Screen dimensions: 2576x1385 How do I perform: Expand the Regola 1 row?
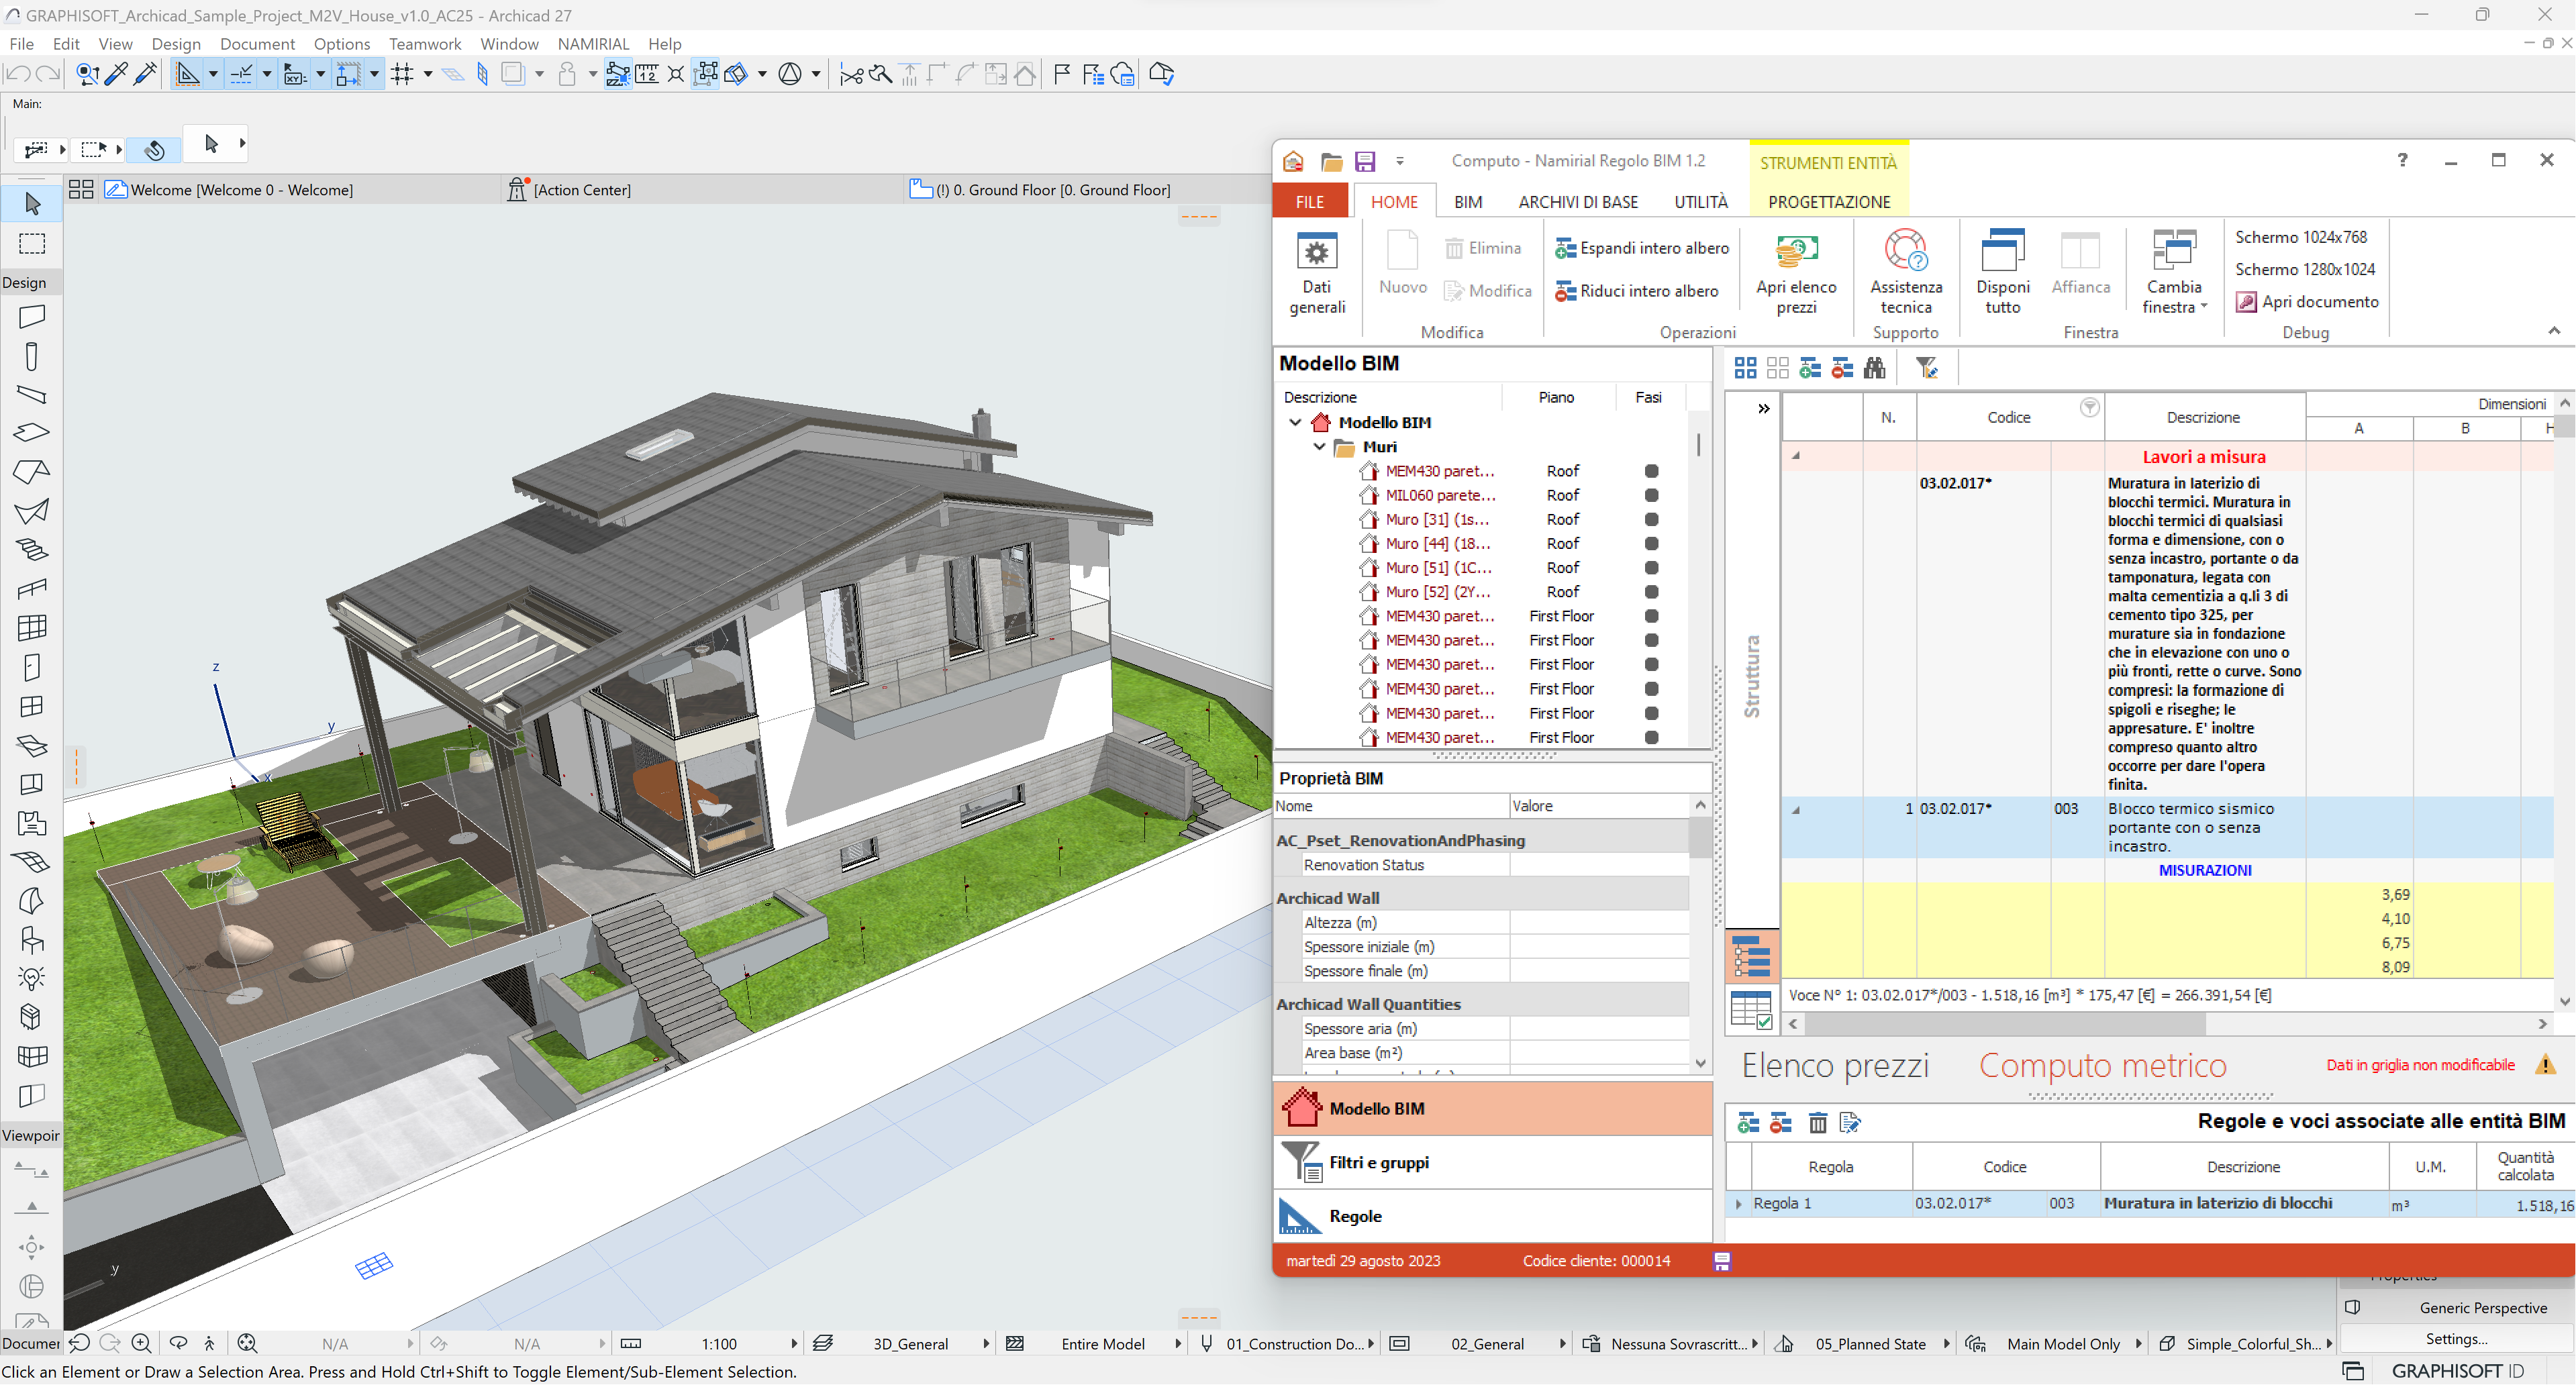click(x=1739, y=1204)
